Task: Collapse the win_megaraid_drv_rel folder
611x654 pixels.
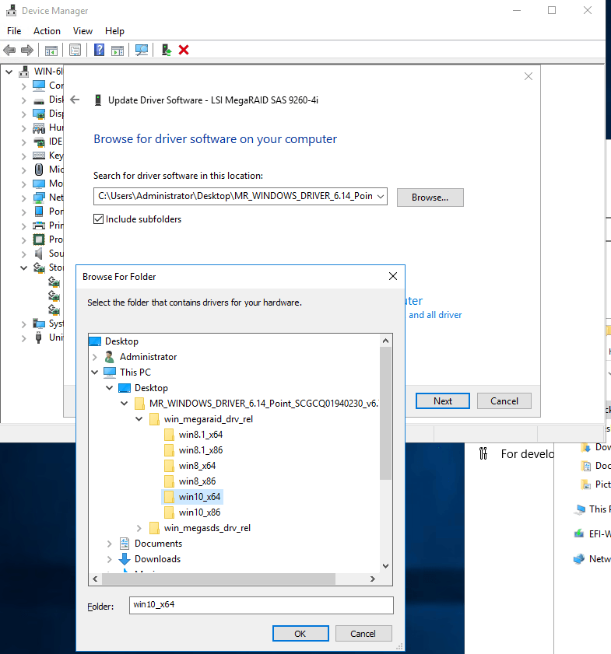Action: (139, 419)
